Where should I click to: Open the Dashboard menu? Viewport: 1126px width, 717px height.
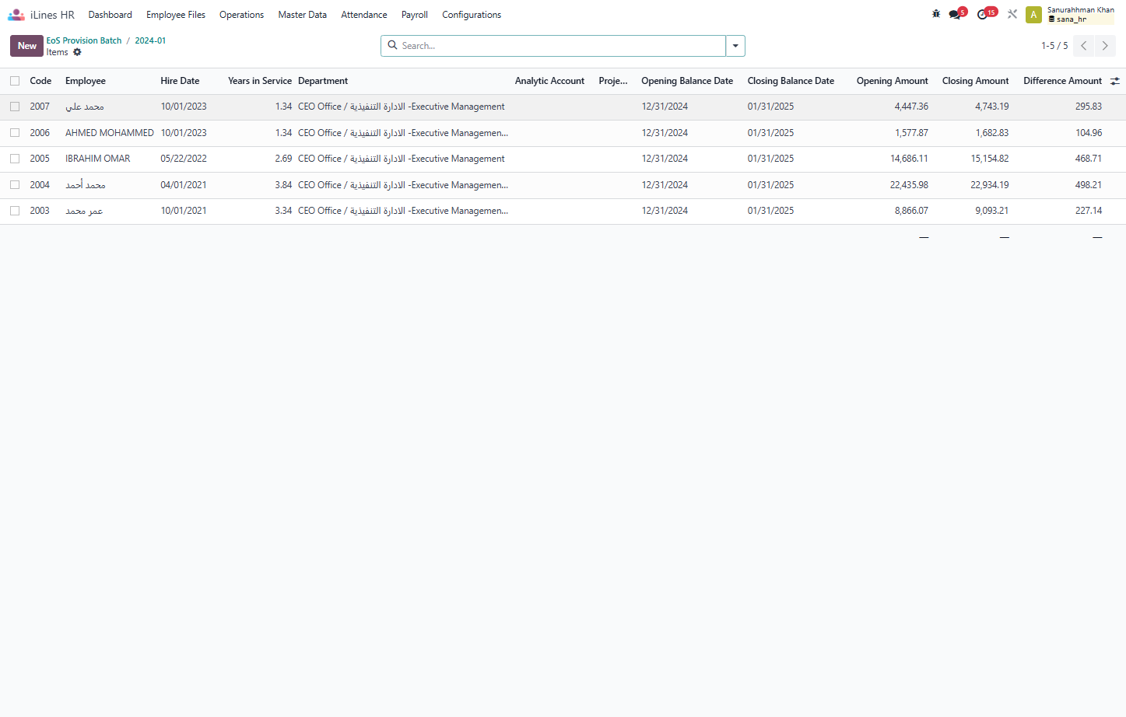click(x=110, y=15)
